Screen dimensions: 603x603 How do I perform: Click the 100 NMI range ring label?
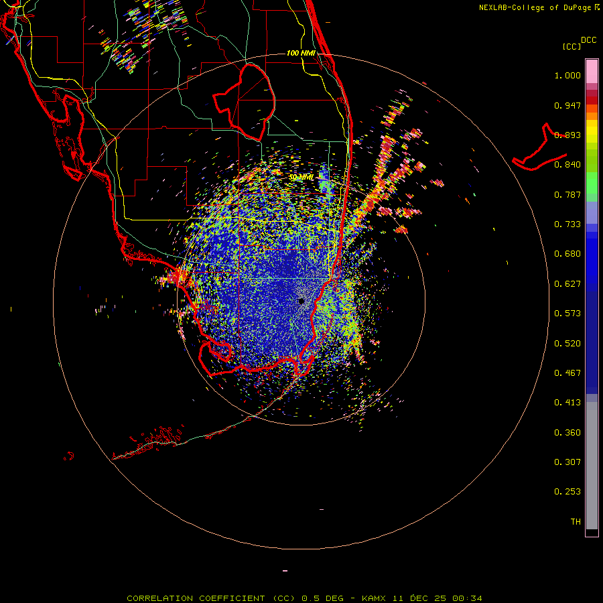coord(301,53)
